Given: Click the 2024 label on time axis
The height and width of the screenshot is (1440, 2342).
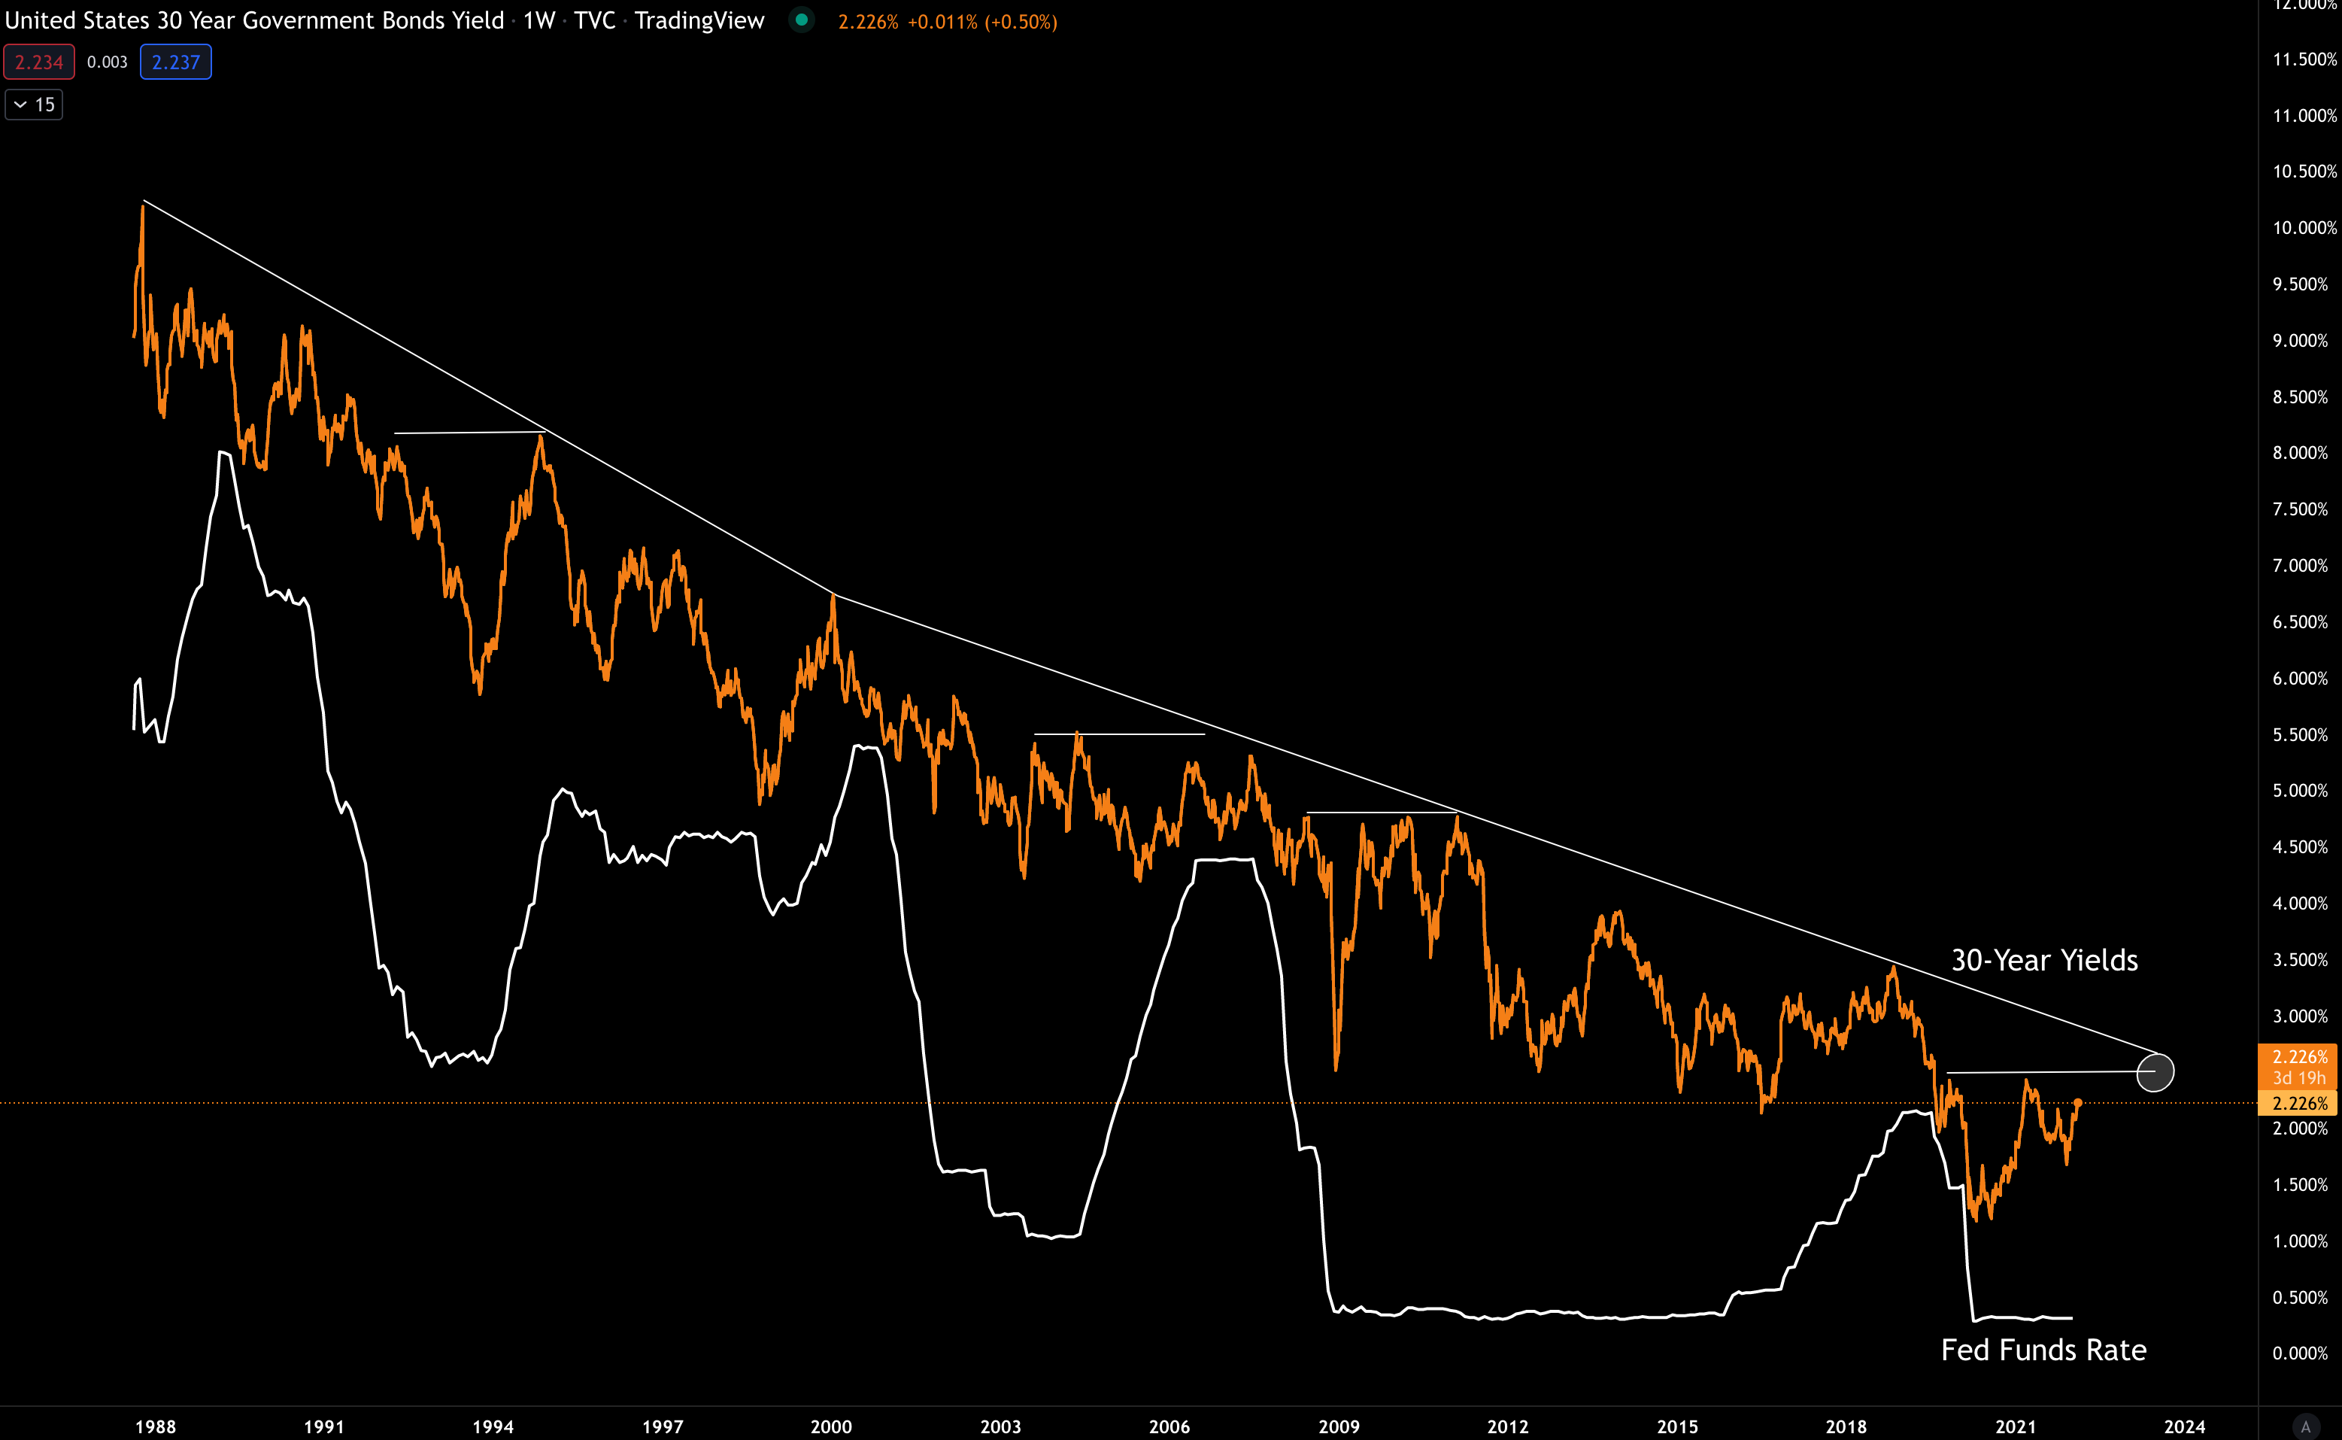Looking at the screenshot, I should 2184,1426.
